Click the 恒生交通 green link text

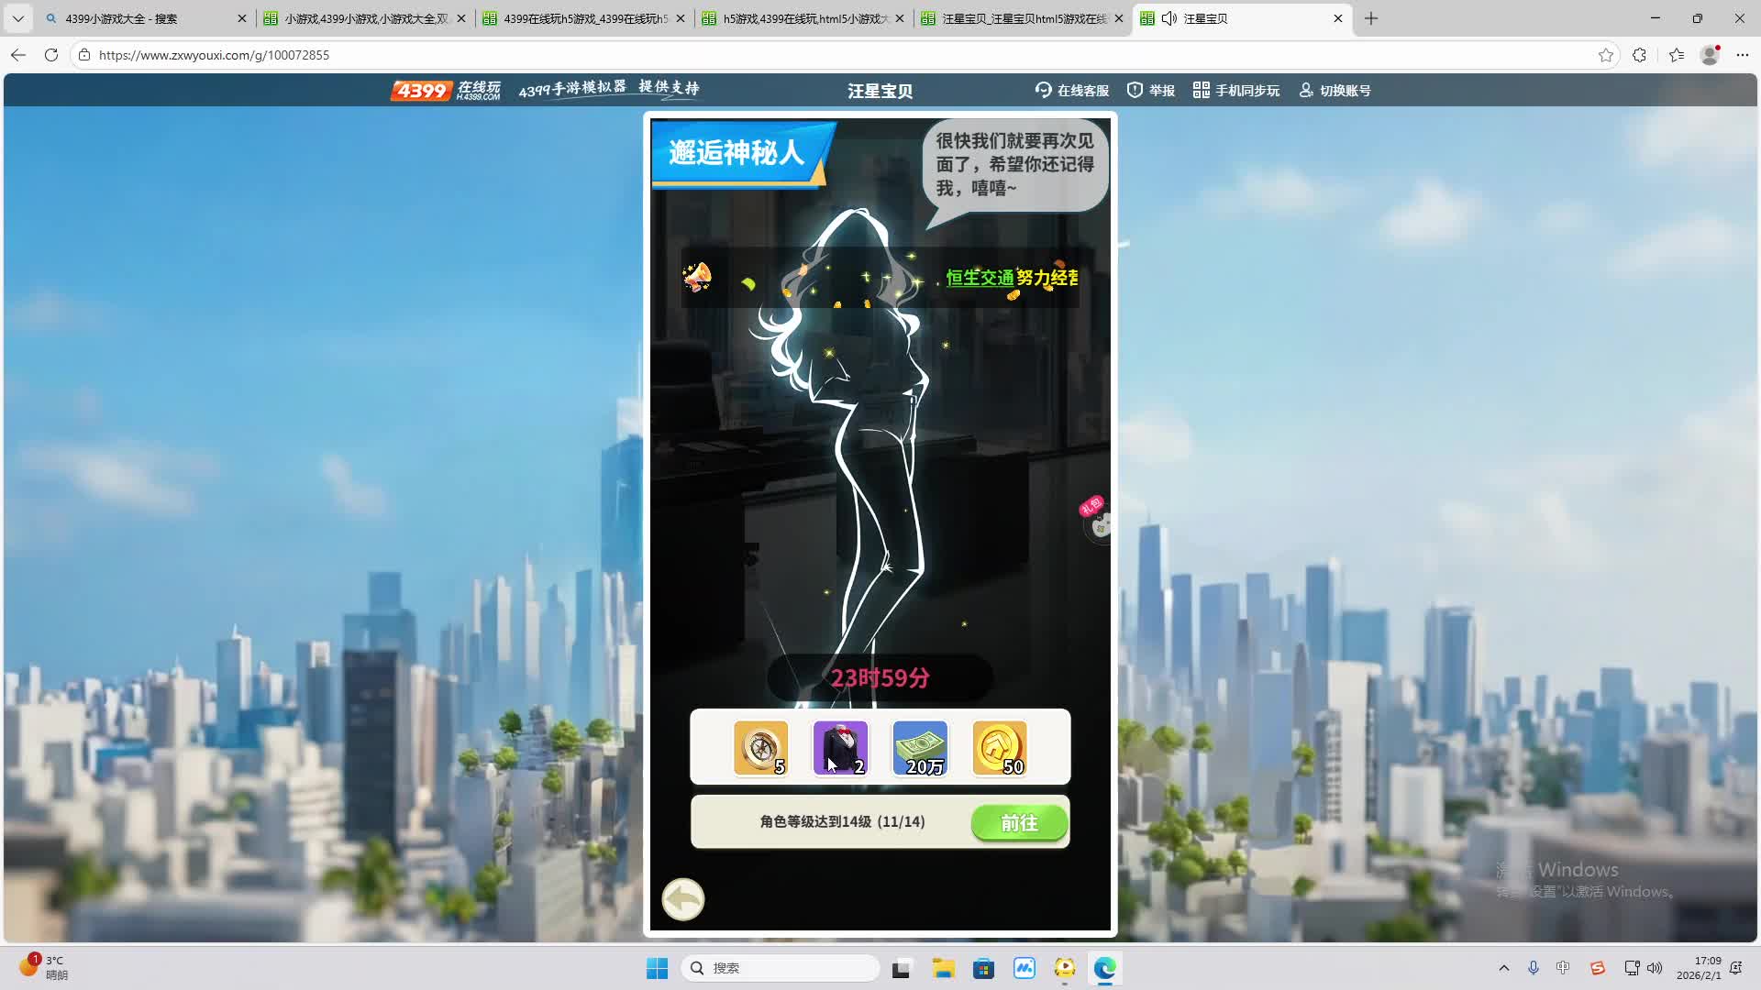(x=980, y=278)
